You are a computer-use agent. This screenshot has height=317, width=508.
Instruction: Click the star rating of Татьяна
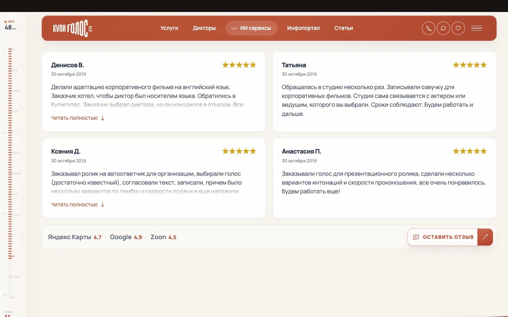point(470,65)
